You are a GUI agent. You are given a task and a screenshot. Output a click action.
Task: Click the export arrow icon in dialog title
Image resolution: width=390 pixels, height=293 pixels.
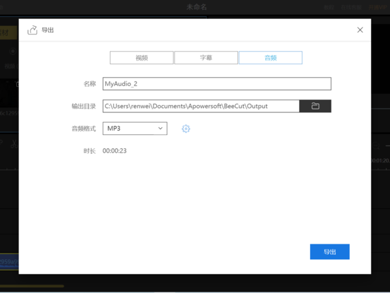(32, 30)
